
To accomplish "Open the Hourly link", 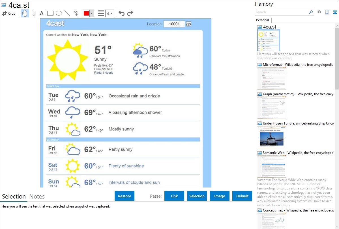I will 109,73.
